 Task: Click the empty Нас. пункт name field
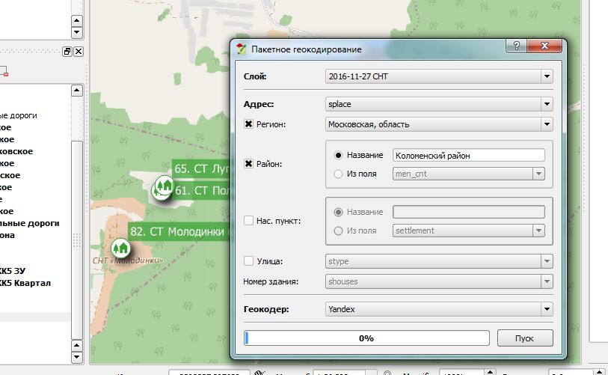pos(469,212)
